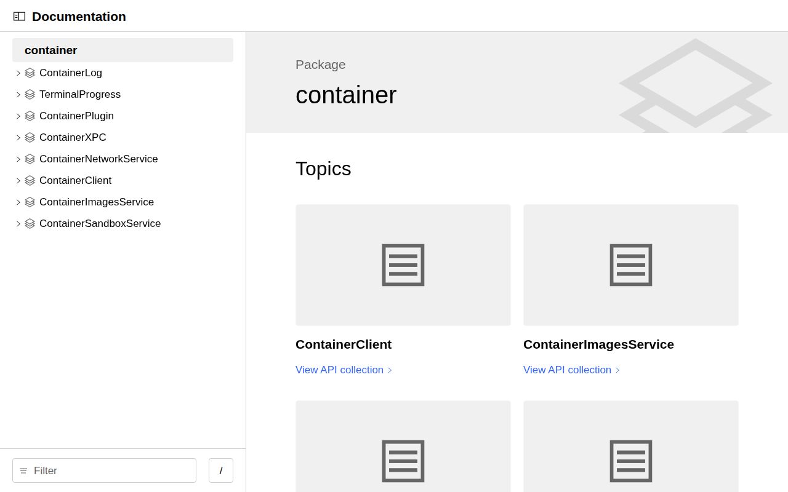Click the third topic card thumbnail below ContainerClient
788x492 pixels.
403,446
